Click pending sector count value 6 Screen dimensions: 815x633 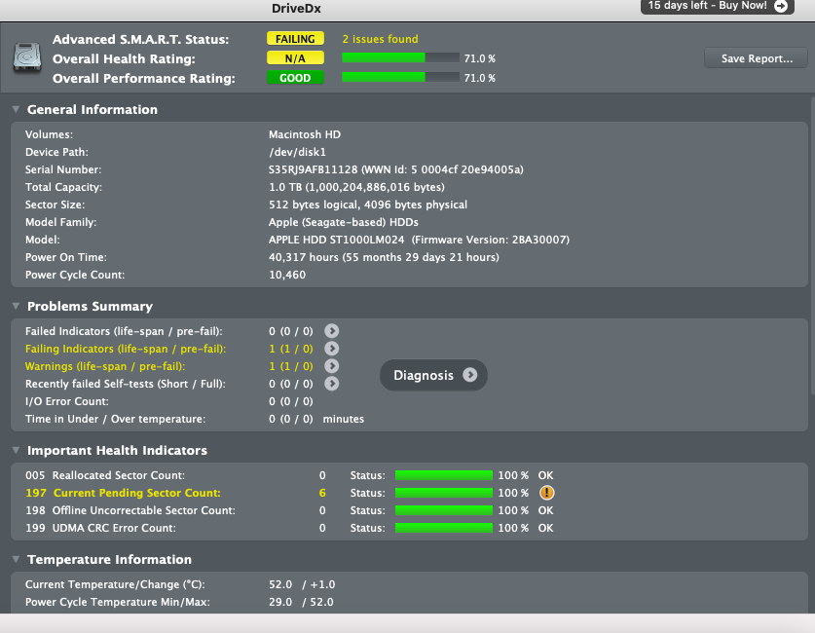pos(322,493)
